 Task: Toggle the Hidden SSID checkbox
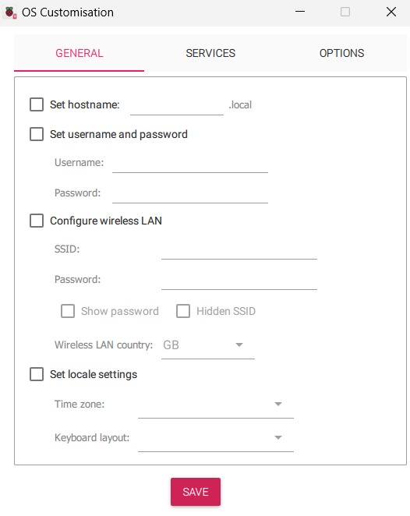pos(183,311)
